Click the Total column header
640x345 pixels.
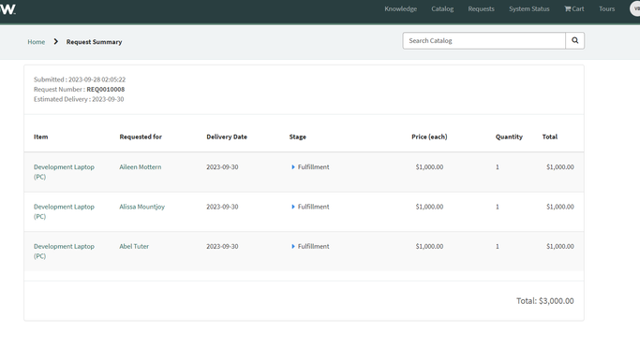(550, 137)
